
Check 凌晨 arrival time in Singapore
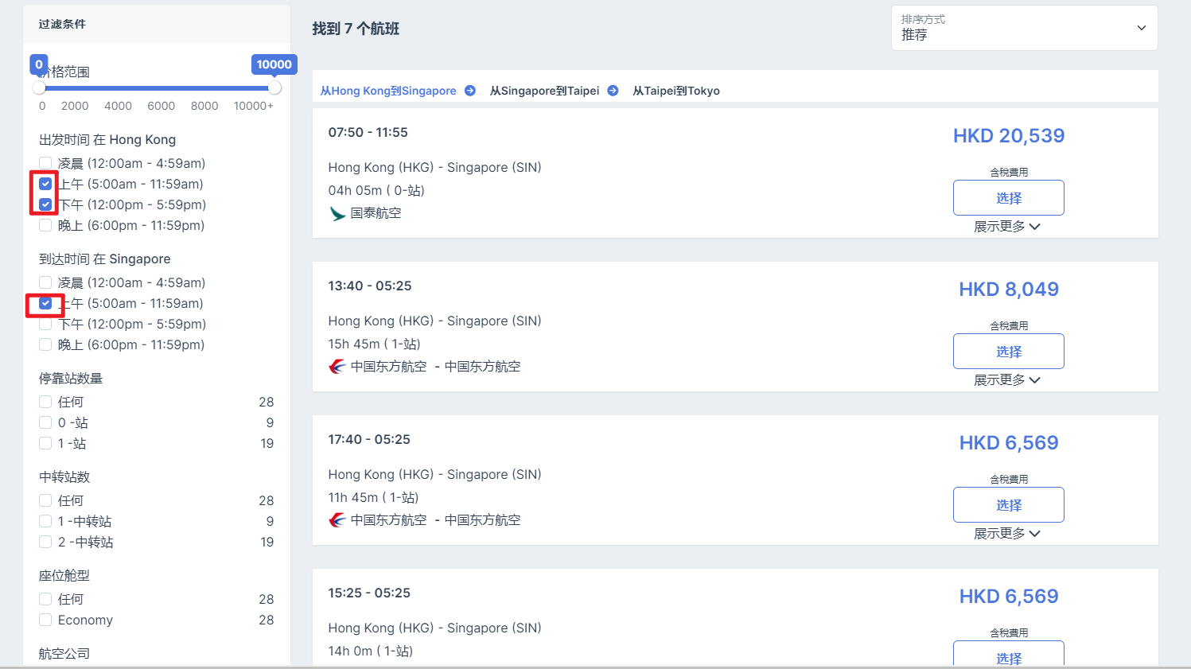pos(45,282)
